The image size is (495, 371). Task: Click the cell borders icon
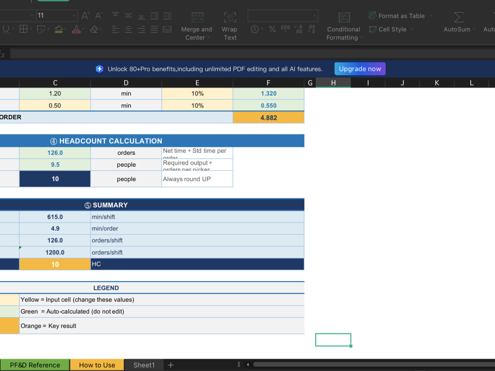click(23, 29)
